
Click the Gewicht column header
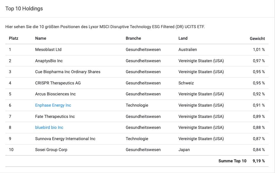tap(257, 39)
